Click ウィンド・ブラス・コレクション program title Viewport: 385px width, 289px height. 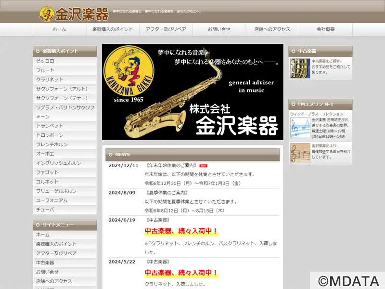pos(317,114)
